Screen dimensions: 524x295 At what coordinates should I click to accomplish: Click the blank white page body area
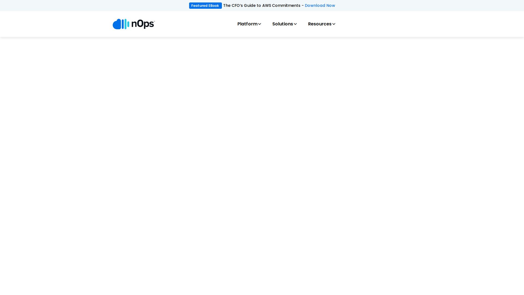[x=262, y=164]
